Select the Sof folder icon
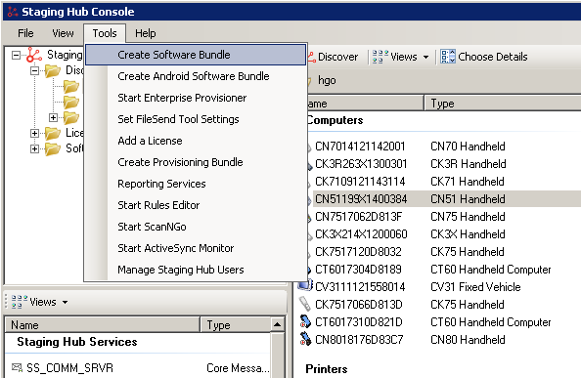The image size is (581, 378). [x=53, y=148]
